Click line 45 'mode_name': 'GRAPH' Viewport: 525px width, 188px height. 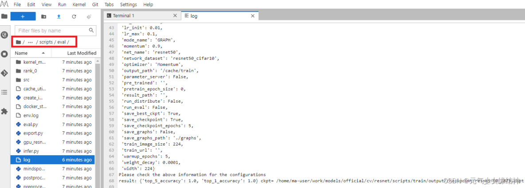tap(149, 40)
